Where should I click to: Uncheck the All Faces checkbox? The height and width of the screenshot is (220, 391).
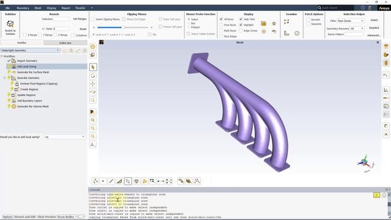click(221, 19)
